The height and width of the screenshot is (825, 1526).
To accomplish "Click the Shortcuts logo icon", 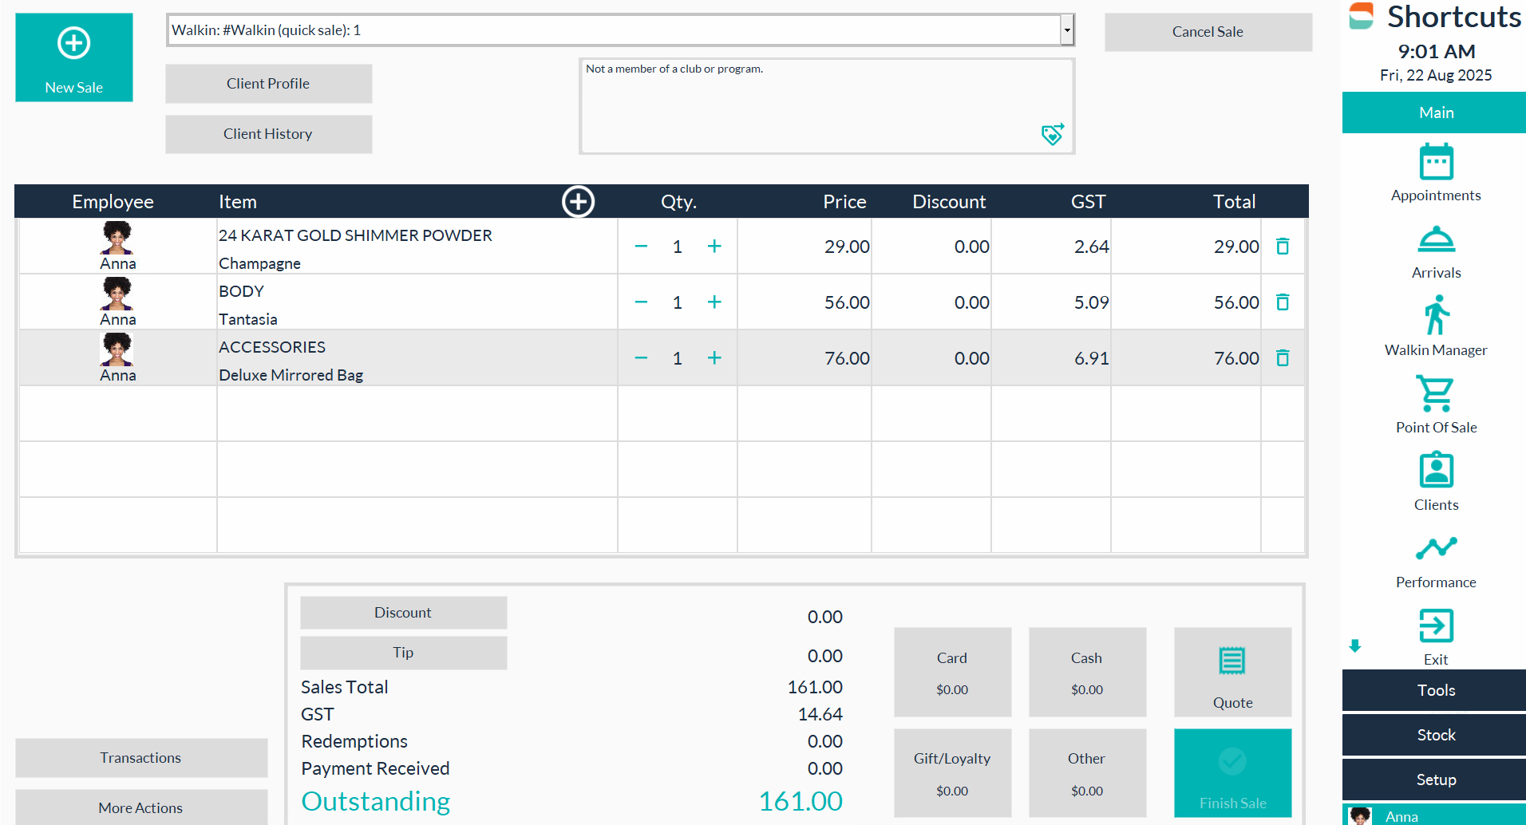I will 1361,16.
